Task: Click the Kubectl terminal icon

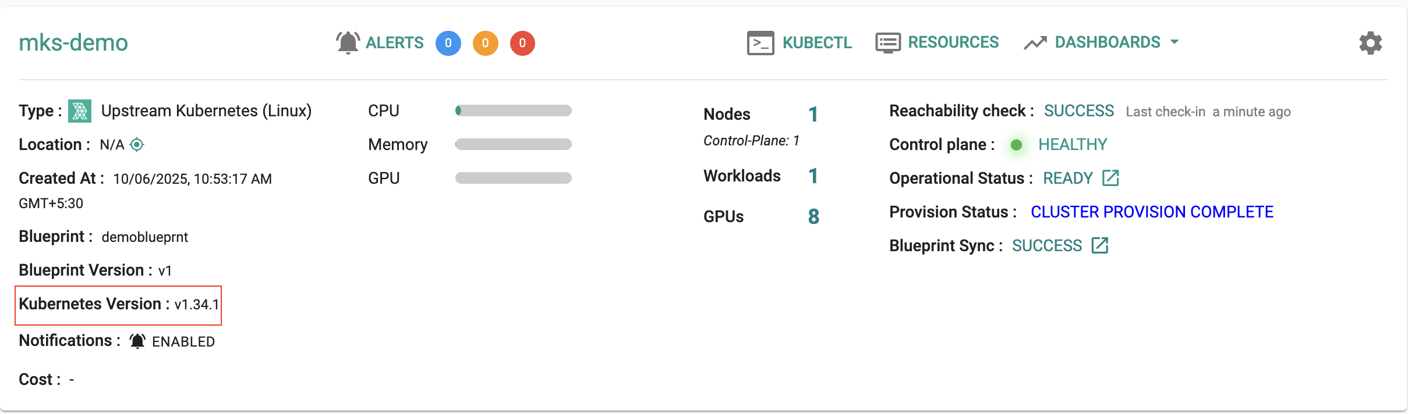Action: pyautogui.click(x=760, y=43)
